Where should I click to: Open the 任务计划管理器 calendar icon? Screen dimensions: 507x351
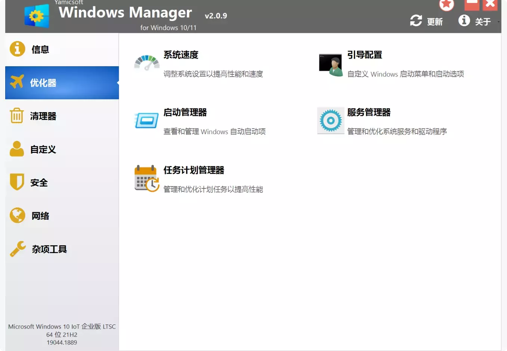(x=146, y=178)
